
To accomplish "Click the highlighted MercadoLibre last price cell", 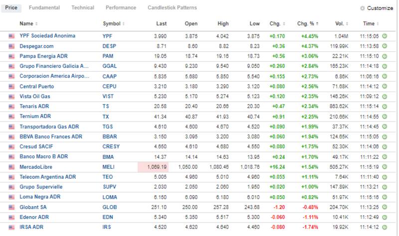I will [153, 167].
